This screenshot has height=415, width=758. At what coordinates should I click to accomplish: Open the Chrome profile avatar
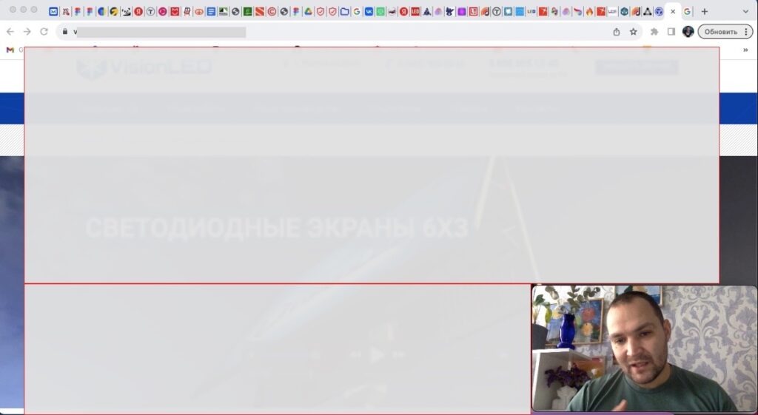pos(688,32)
